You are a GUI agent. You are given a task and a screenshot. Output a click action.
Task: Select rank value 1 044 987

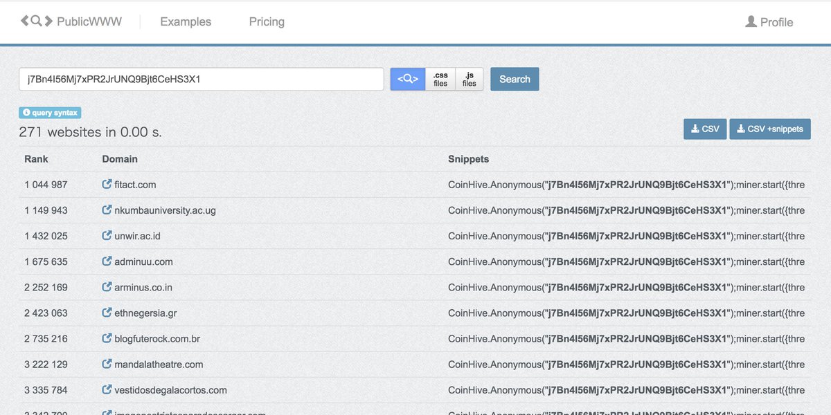click(x=46, y=185)
